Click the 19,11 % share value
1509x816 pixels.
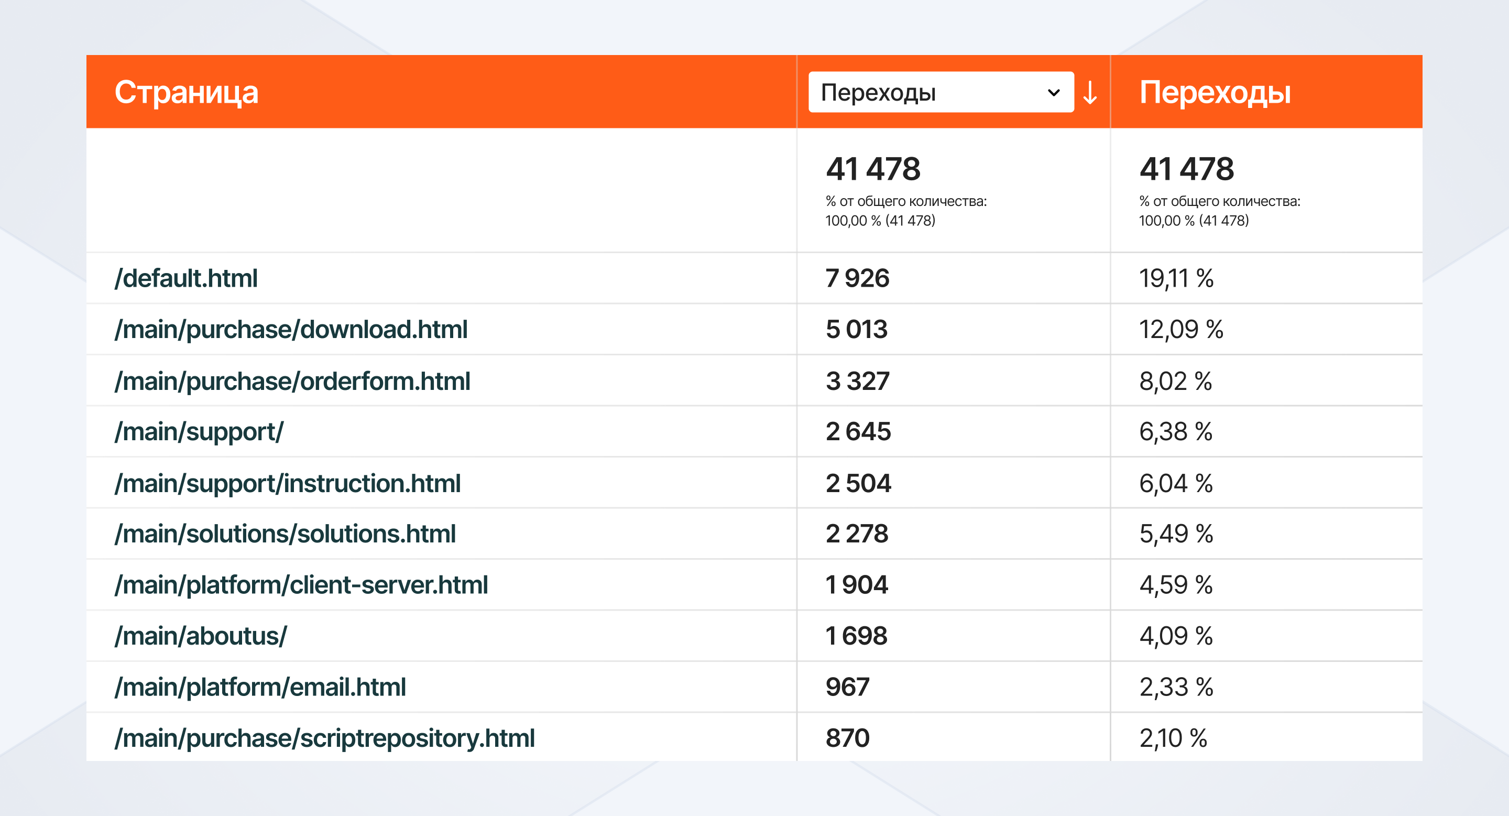click(1176, 278)
